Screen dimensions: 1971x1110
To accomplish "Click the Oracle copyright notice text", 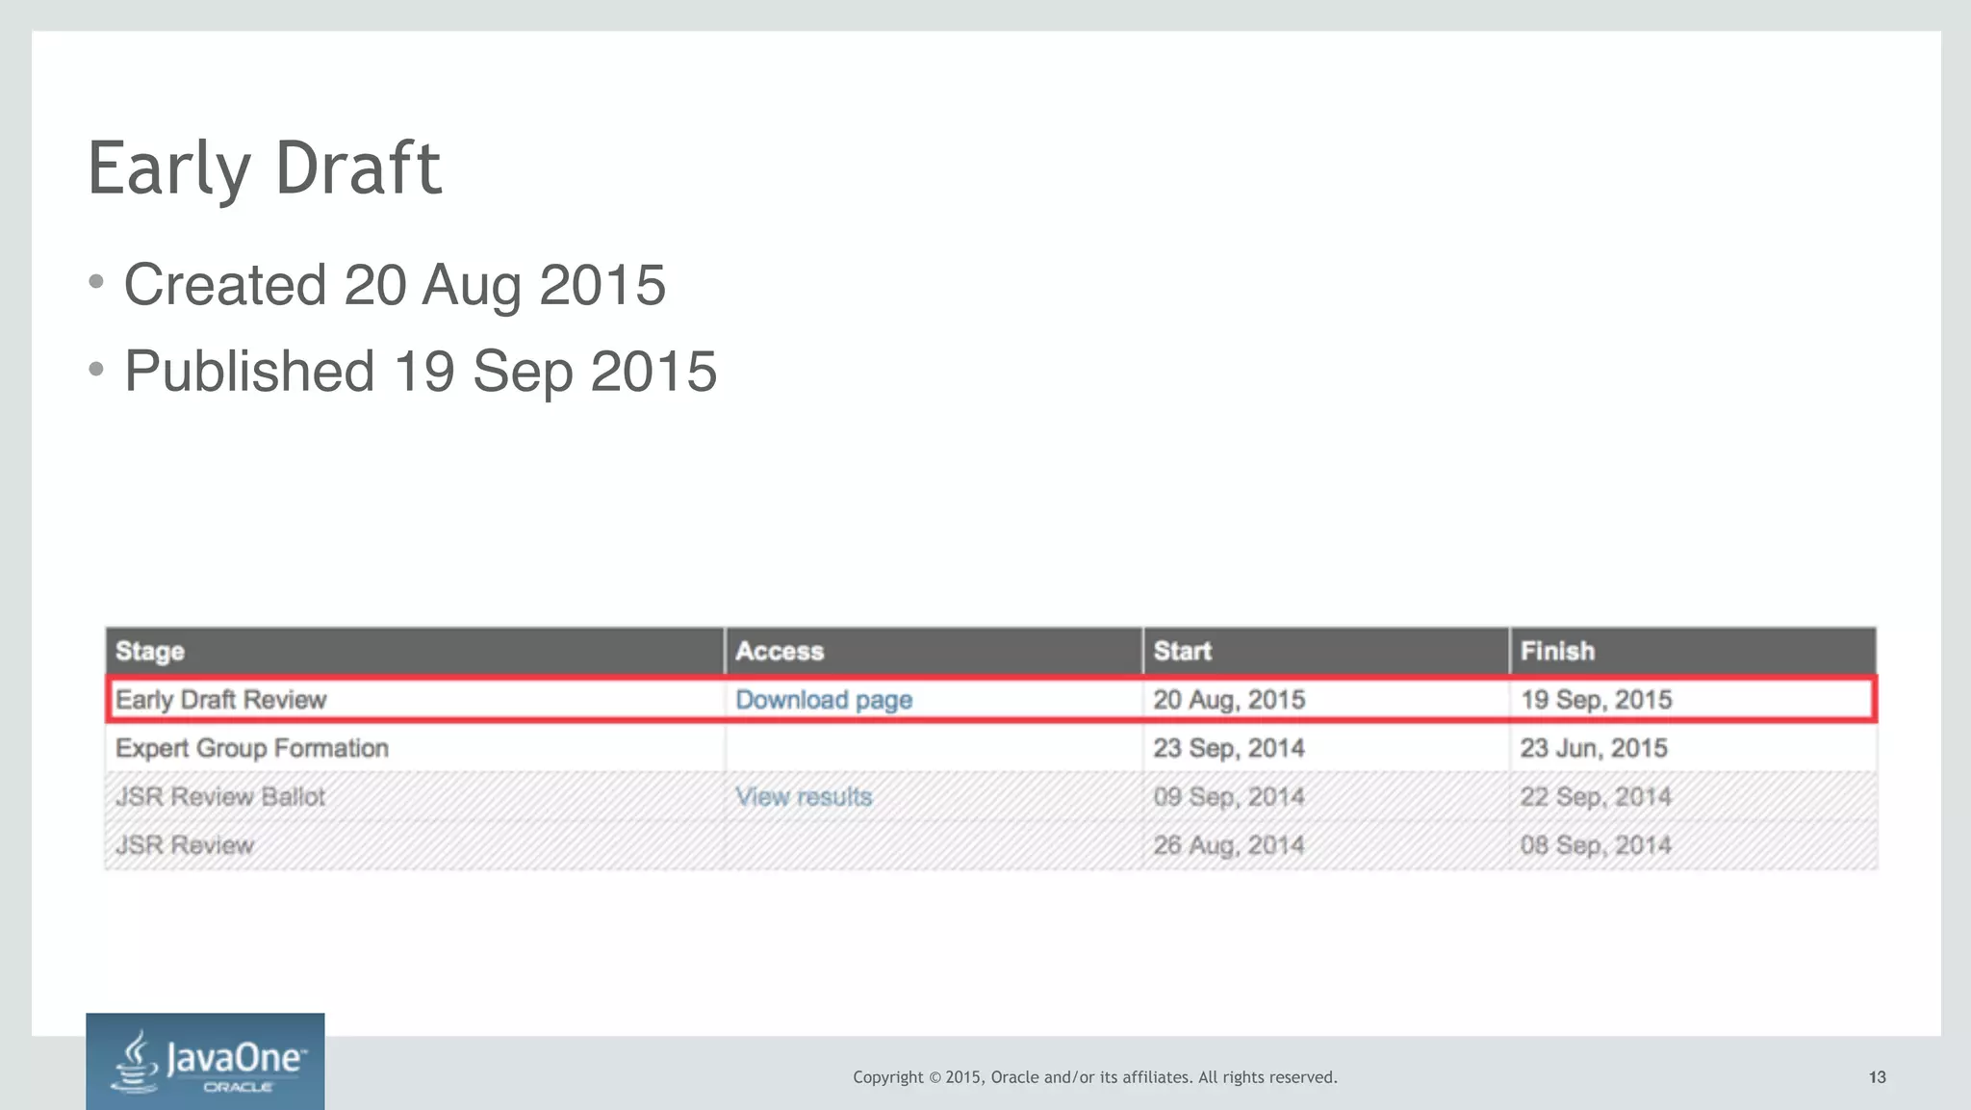I will (1094, 1077).
